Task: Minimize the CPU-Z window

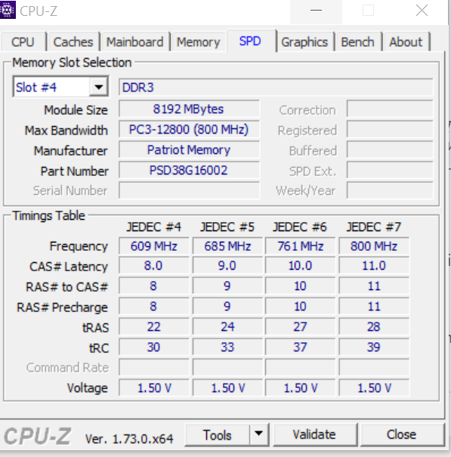Action: [x=316, y=11]
